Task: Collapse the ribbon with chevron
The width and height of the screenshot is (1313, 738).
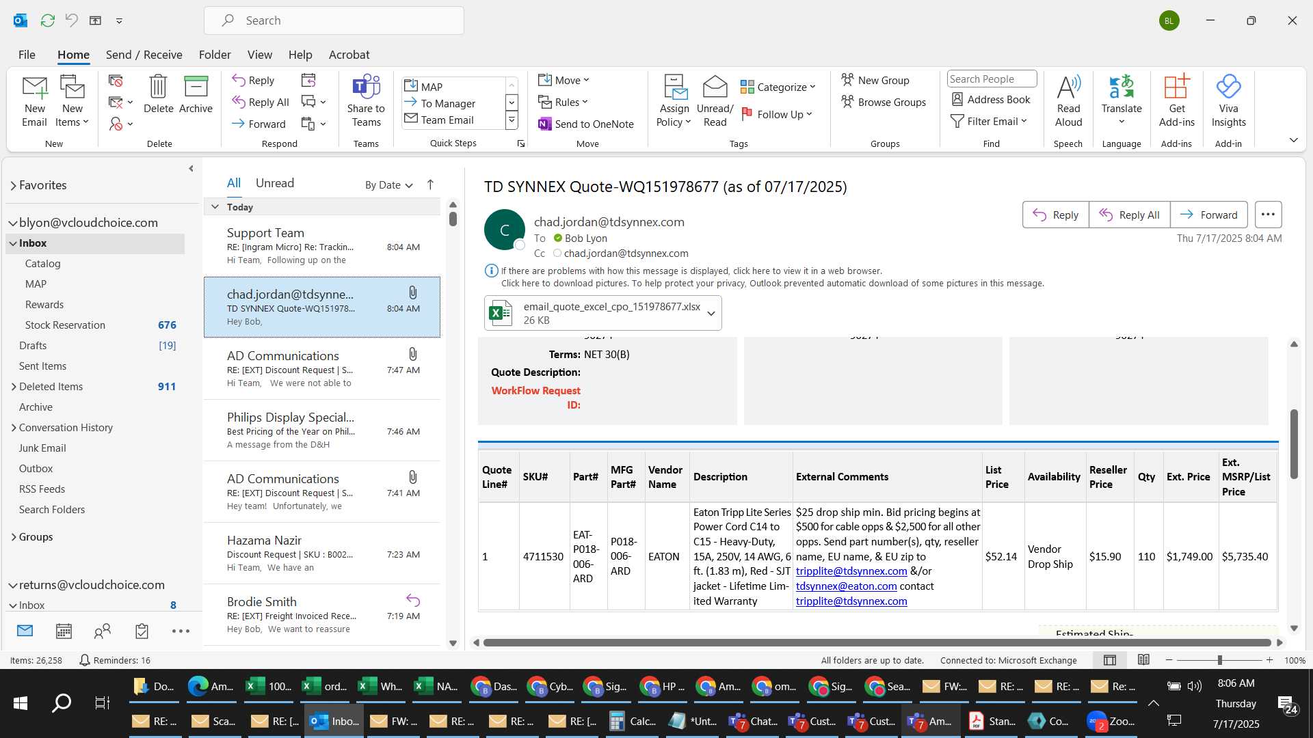Action: [x=1293, y=140]
